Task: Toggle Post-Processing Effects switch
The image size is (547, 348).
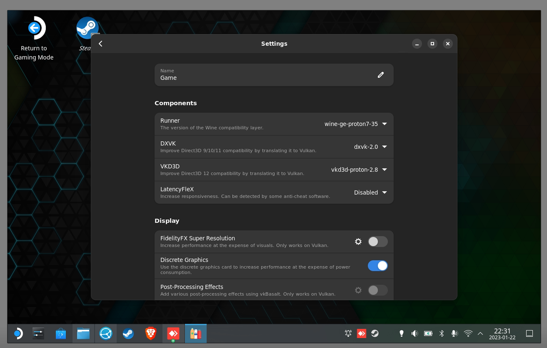Action: [x=377, y=290]
